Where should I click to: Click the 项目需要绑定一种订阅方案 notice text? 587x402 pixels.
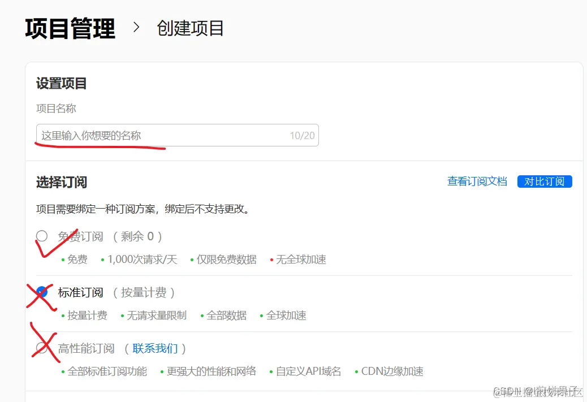pos(143,209)
